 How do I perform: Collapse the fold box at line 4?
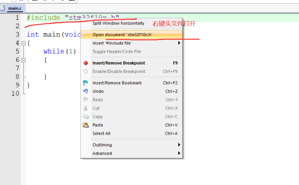23,43
